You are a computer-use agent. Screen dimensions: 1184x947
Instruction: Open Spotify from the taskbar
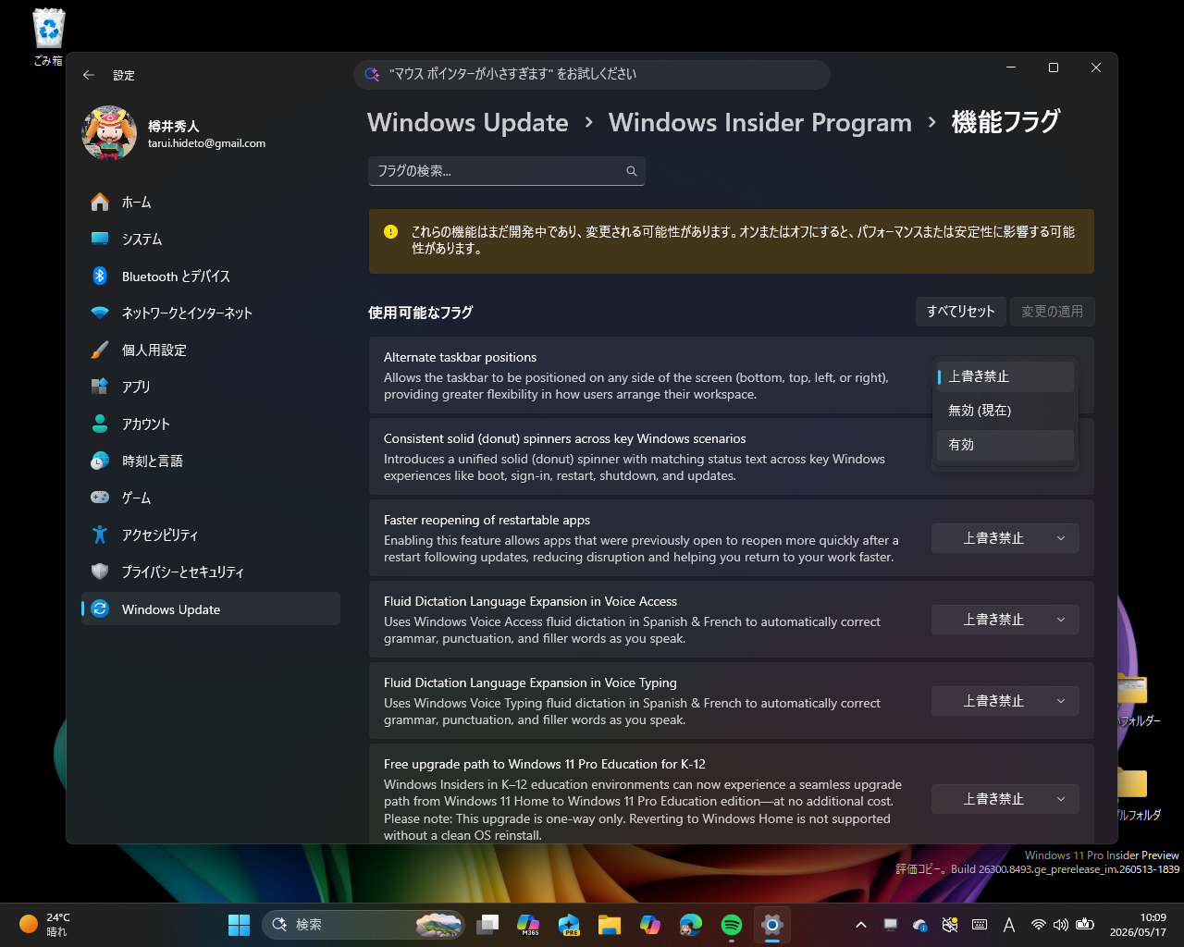coord(732,925)
